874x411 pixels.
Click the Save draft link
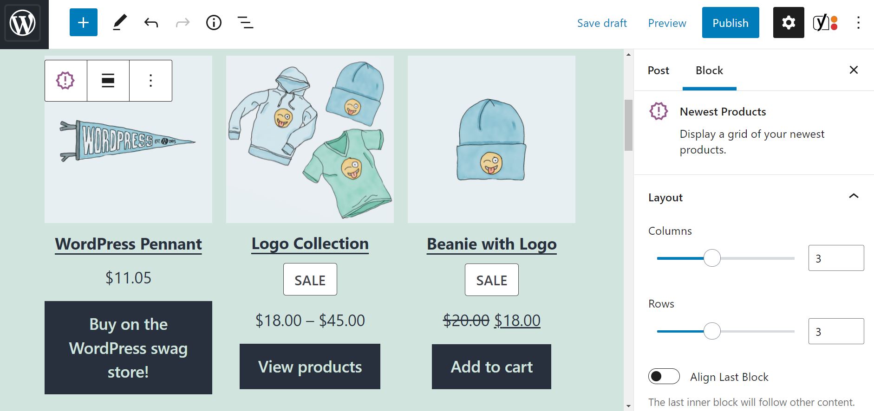[x=602, y=23]
